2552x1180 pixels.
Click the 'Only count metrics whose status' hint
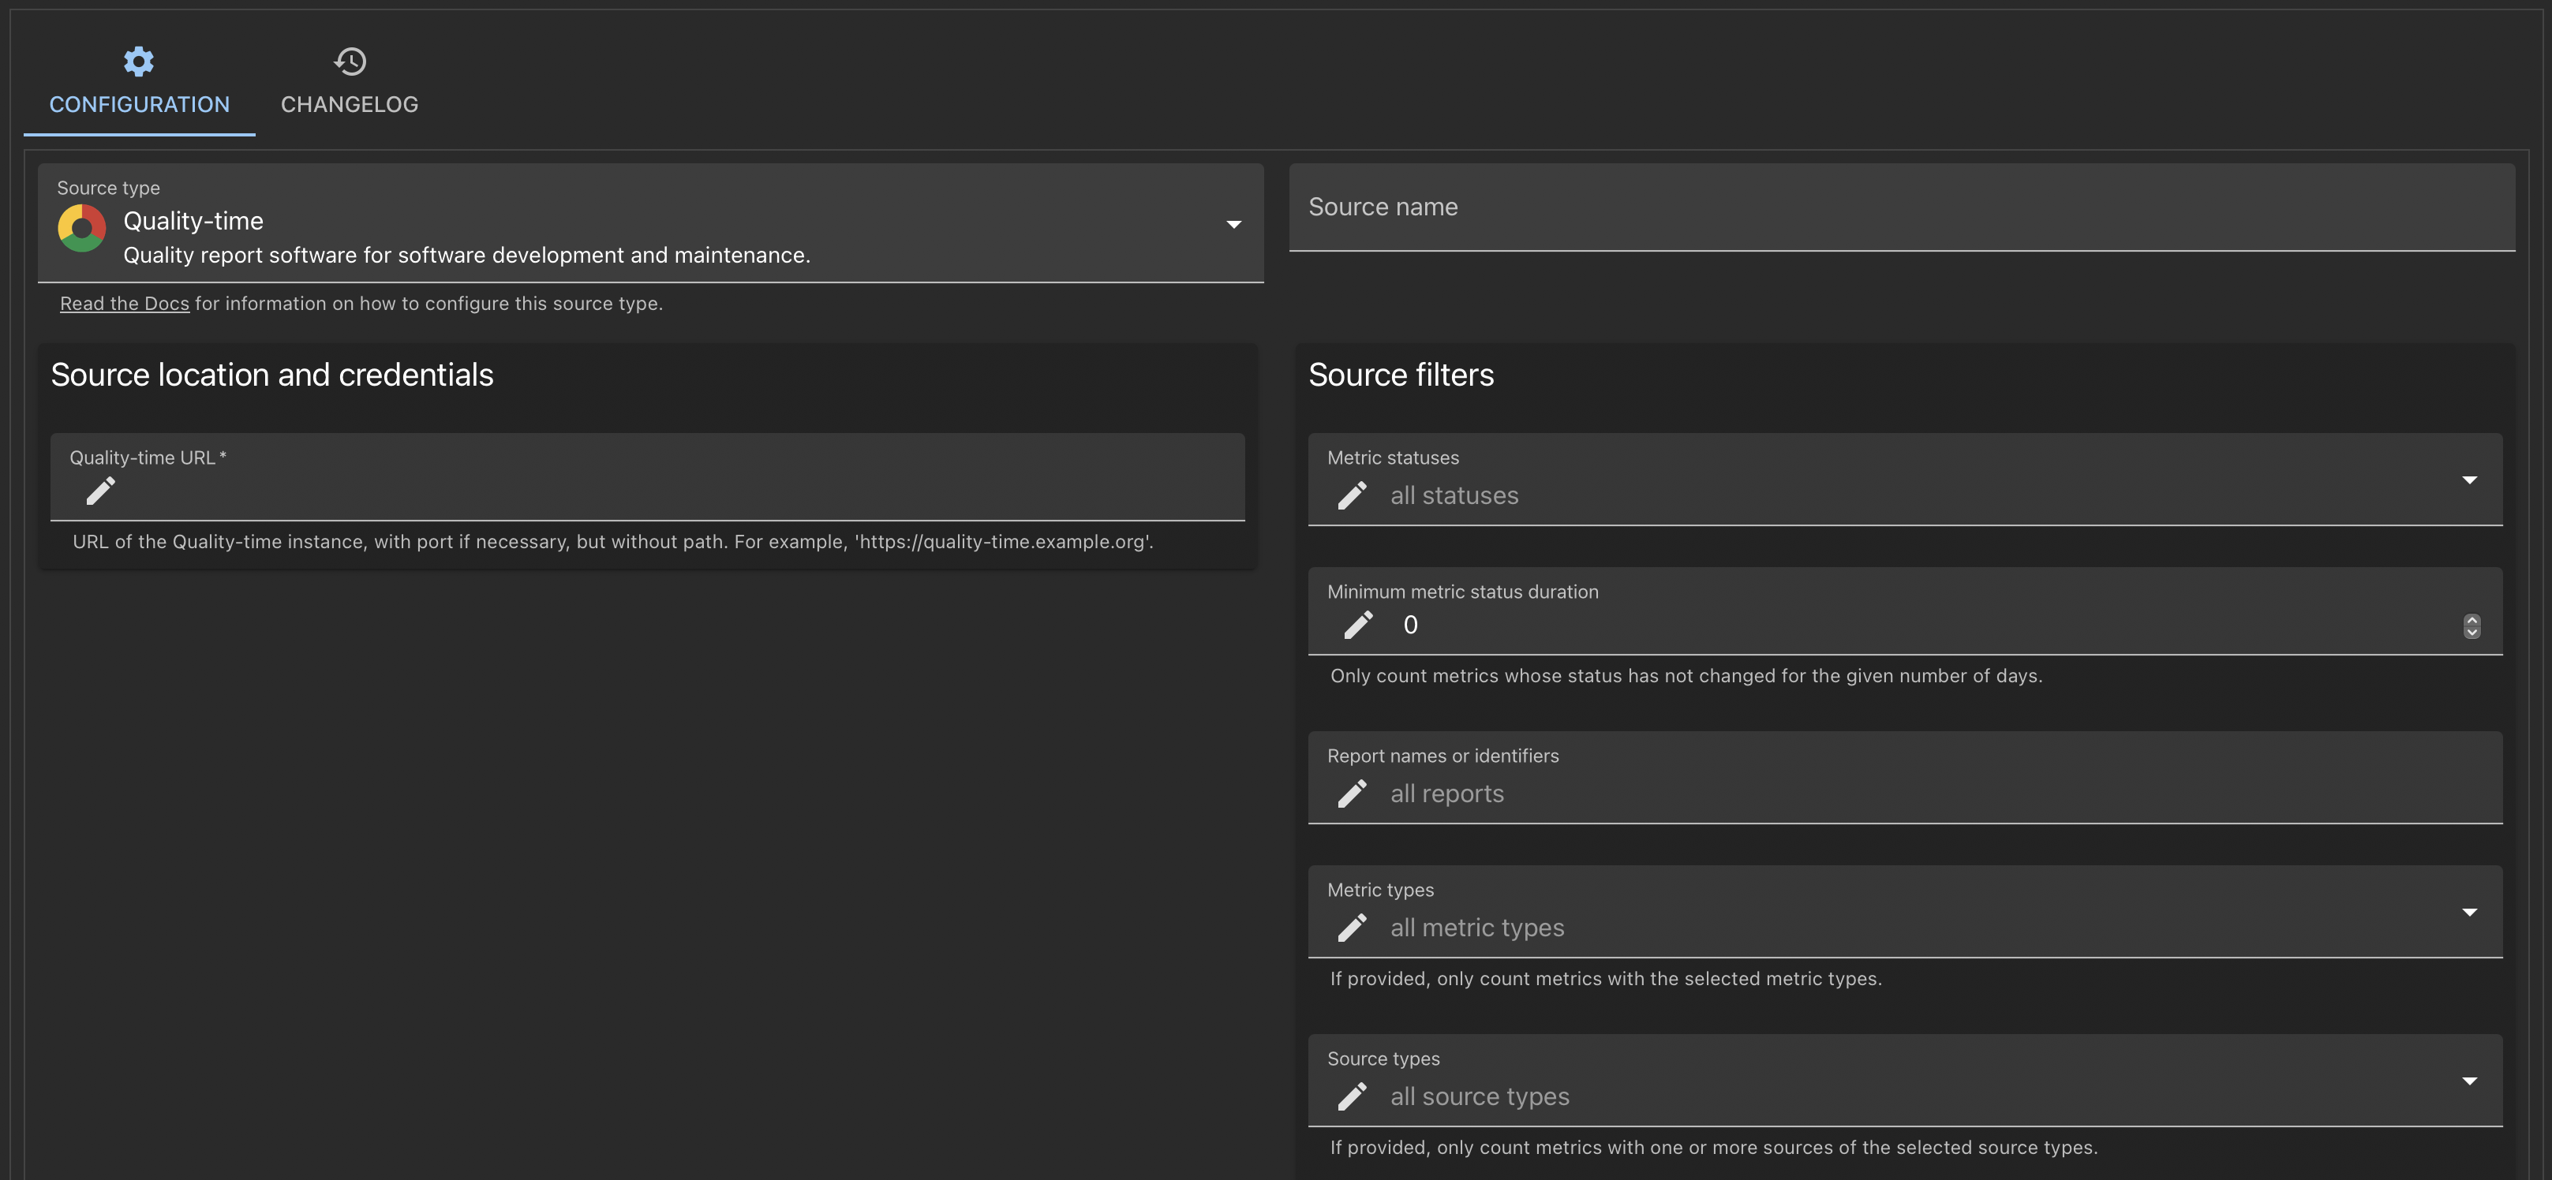pos(1686,676)
